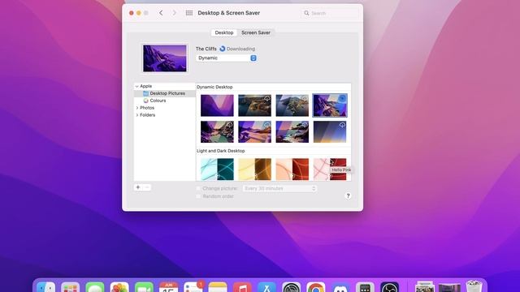Viewport: 520px width, 292px height.
Task: Open OBS Studio from the Dock
Action: 389,287
